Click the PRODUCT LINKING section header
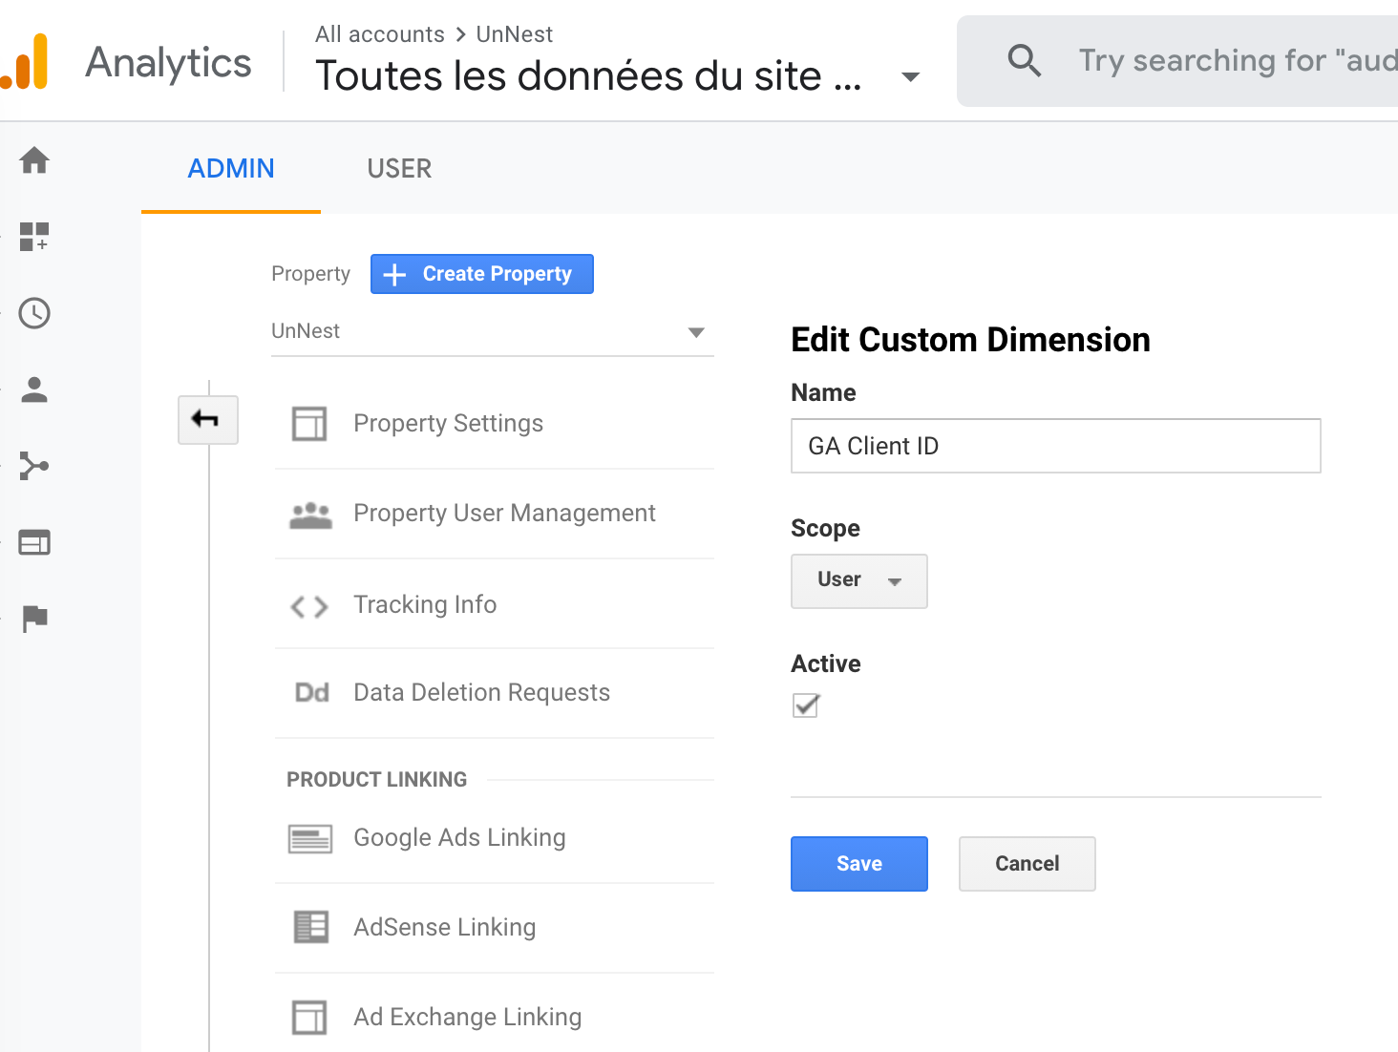The width and height of the screenshot is (1398, 1052). 377,780
